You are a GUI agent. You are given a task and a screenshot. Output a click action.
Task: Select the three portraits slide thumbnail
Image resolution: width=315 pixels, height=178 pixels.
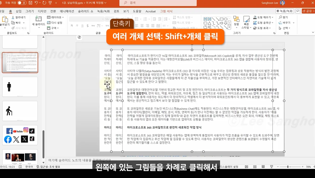20,157
